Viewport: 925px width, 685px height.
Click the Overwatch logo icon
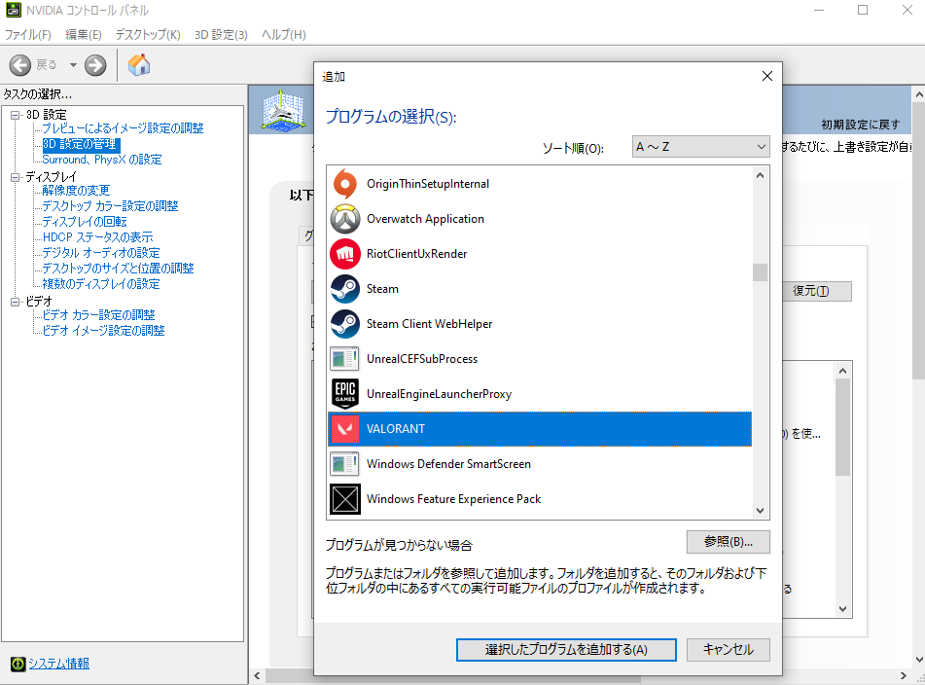pos(345,219)
